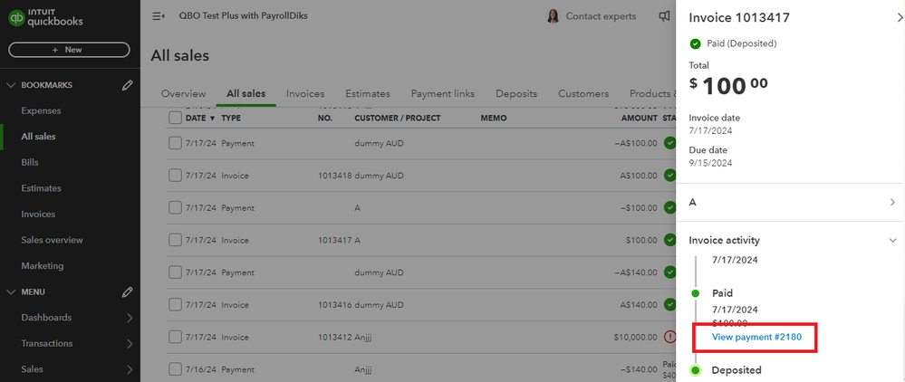Image resolution: width=905 pixels, height=382 pixels.
Task: Click green paid status icon for invoice 1013417
Action: [669, 240]
